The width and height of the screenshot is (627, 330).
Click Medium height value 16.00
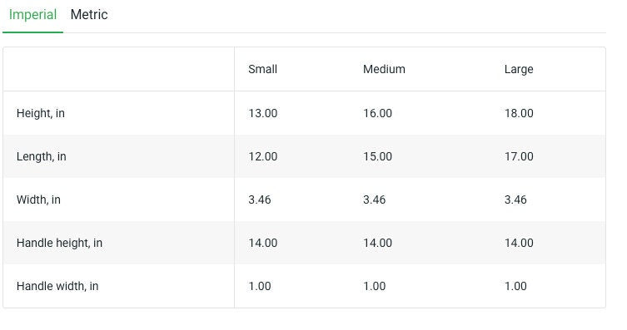(x=377, y=113)
